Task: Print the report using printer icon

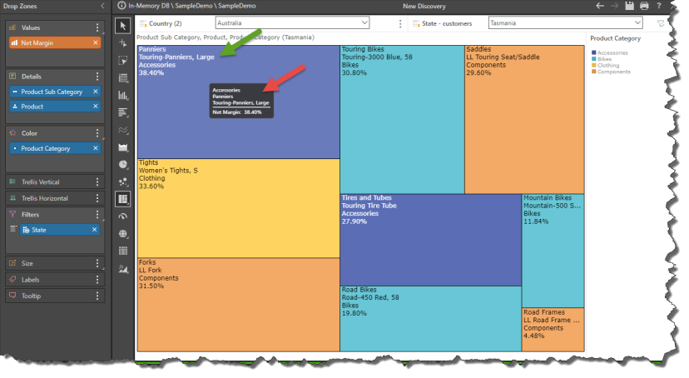Action: (643, 6)
